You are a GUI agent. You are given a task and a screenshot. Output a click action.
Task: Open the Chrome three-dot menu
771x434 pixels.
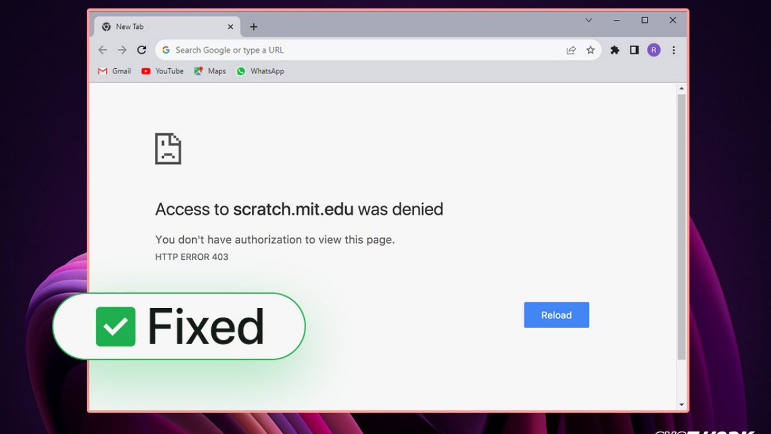click(673, 50)
